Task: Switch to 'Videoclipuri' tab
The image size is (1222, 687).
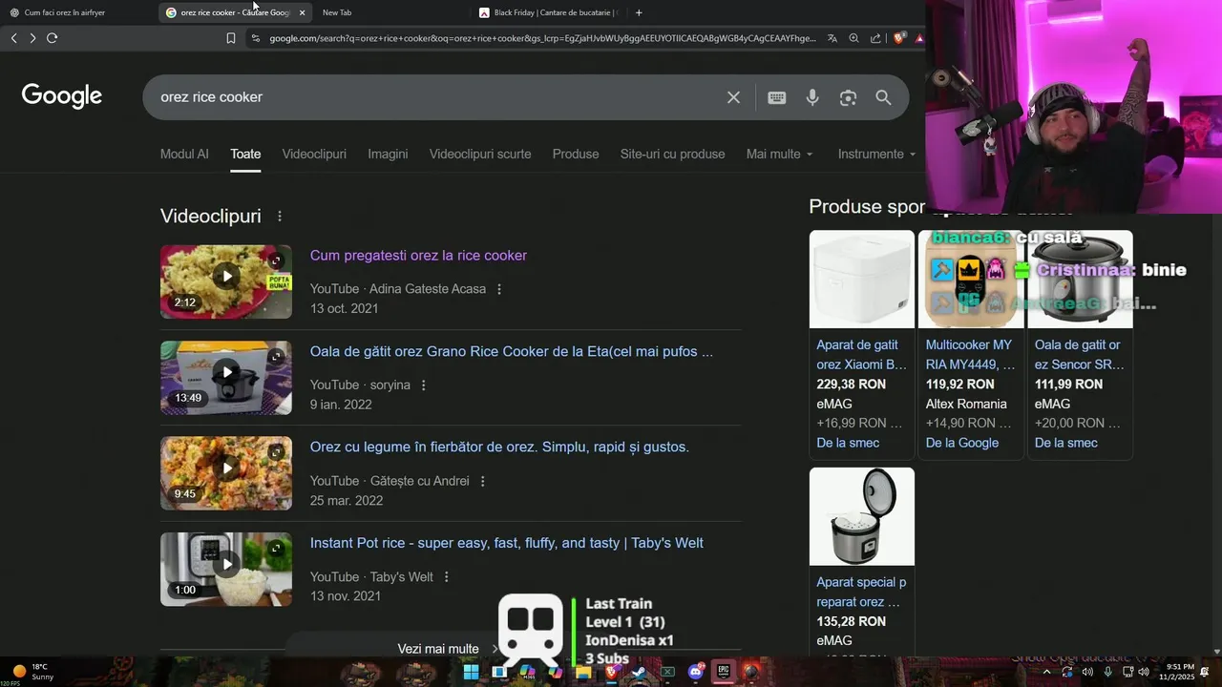Action: 314,154
